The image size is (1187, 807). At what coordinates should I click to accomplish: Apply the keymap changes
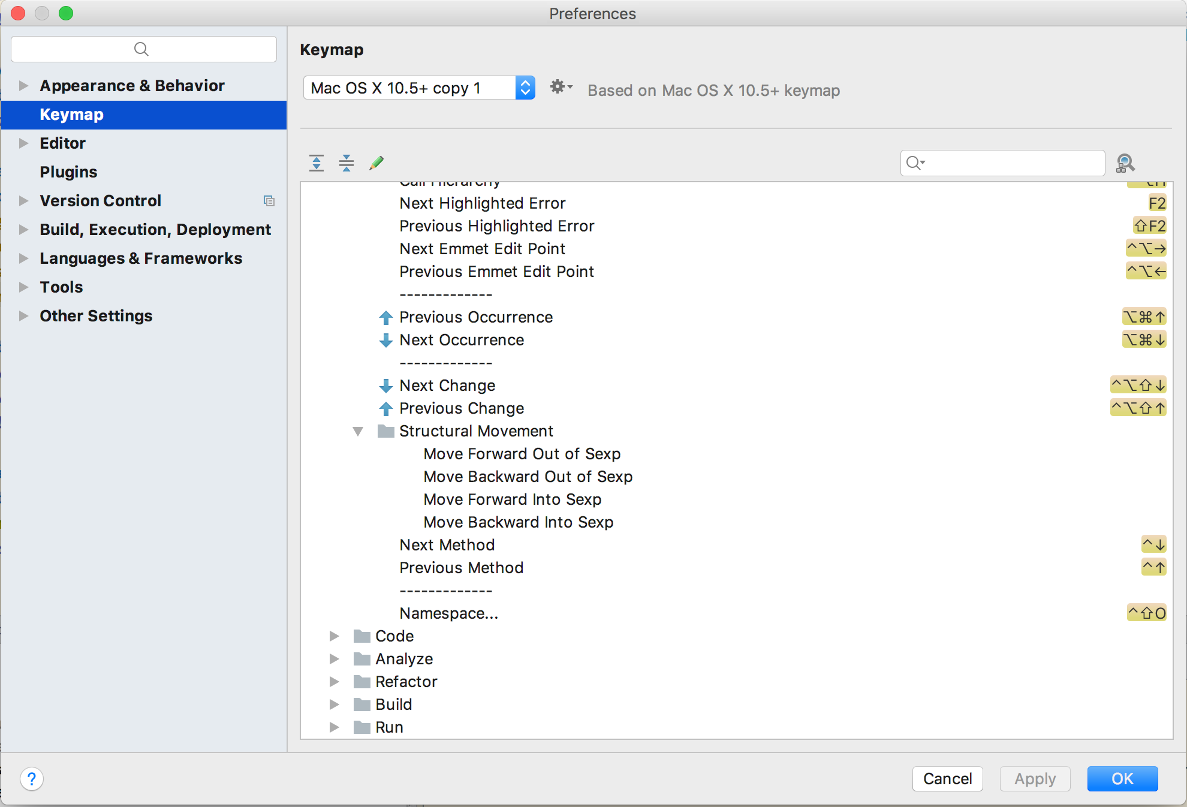1035,779
